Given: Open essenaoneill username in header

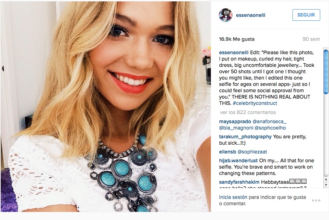Looking at the screenshot, I should point(251,15).
